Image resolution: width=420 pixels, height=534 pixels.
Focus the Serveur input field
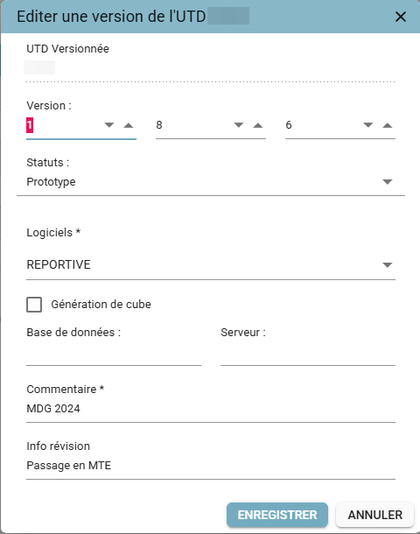(x=308, y=355)
